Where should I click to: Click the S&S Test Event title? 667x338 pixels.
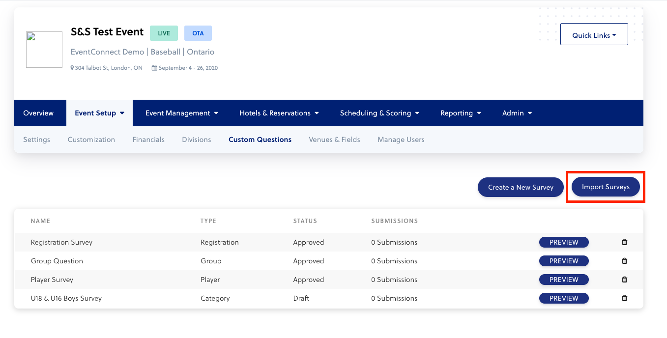point(107,32)
